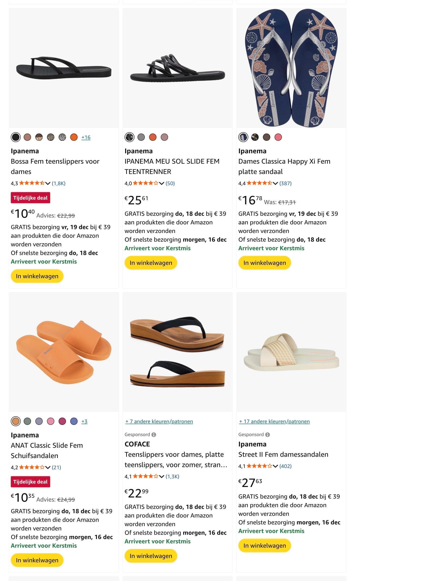
Task: Open the (1,8K) reviews link for Bossa Fem
Action: coord(59,183)
